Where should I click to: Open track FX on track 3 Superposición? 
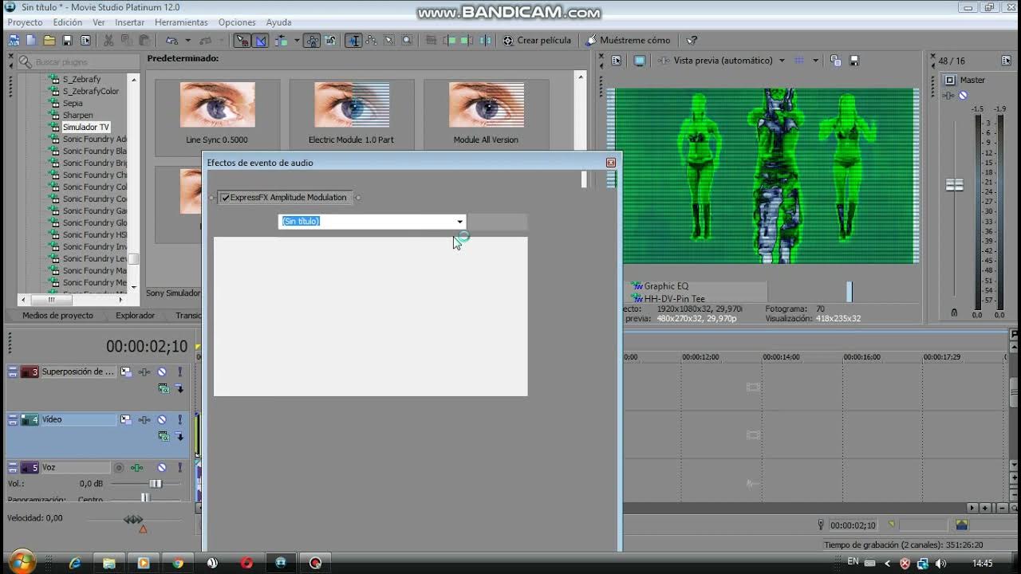144,372
